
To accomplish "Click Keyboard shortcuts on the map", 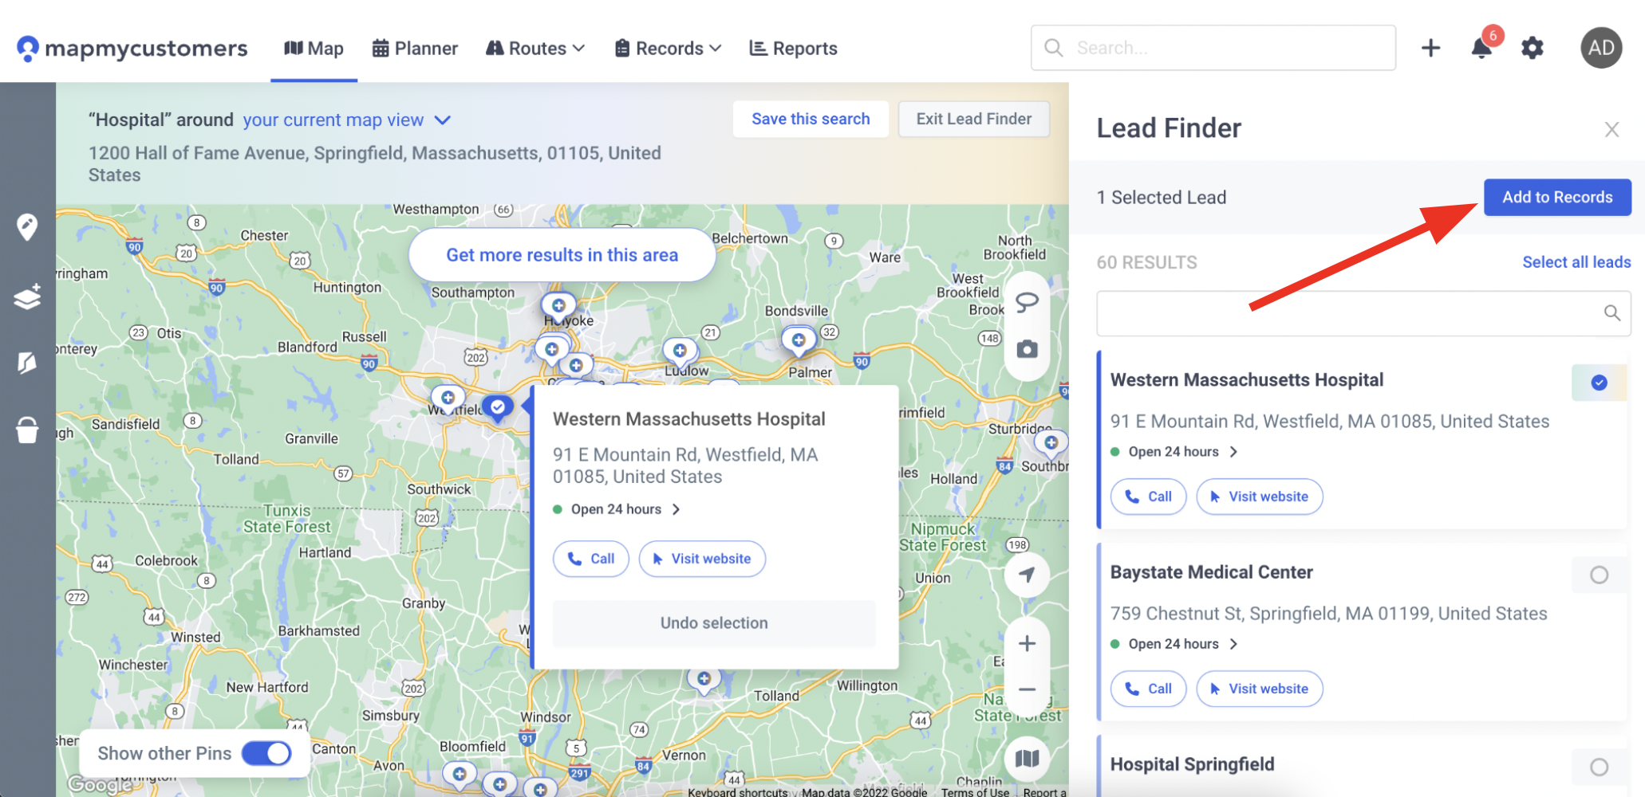I will coord(737,791).
